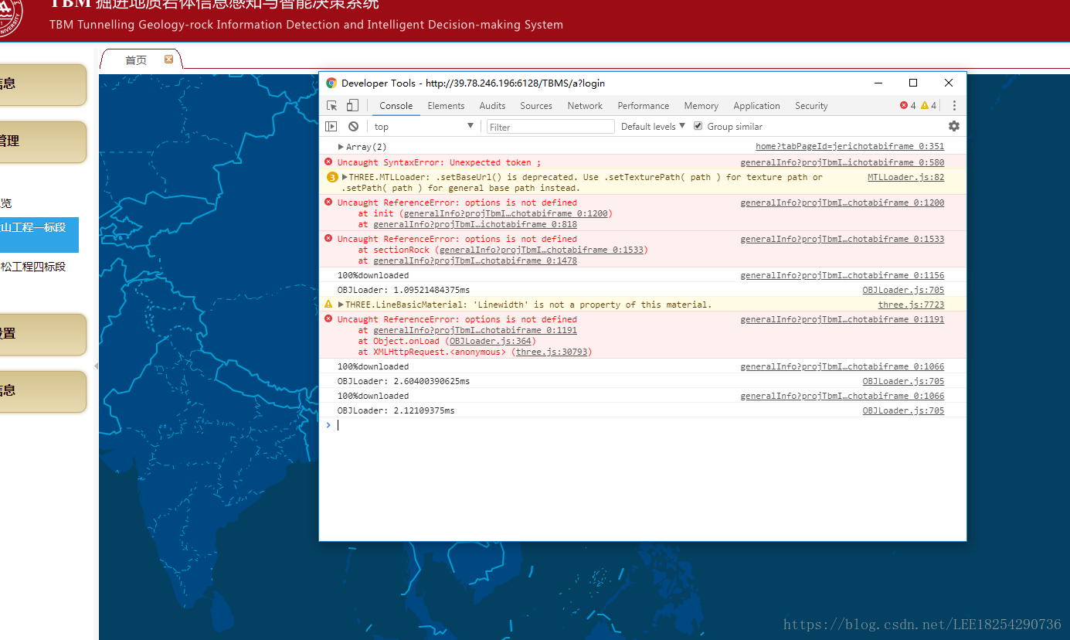Toggle the device toolbar icon
The width and height of the screenshot is (1070, 640).
click(x=352, y=106)
